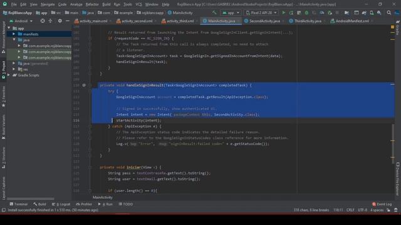
Task: Open Device File Explorer side tab
Action: point(398,179)
